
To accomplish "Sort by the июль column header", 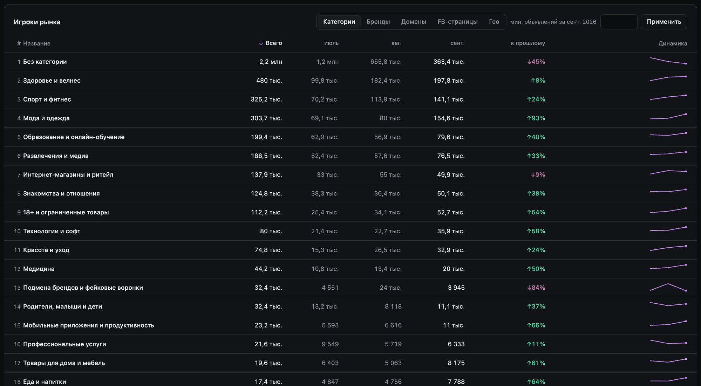I will [331, 43].
